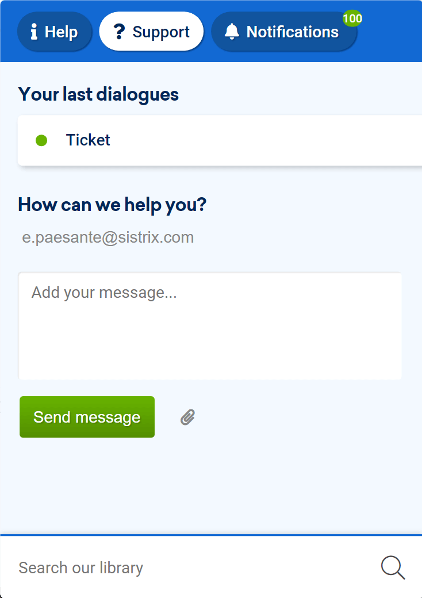Focus the Add your message text area
The height and width of the screenshot is (598, 422).
pos(210,325)
